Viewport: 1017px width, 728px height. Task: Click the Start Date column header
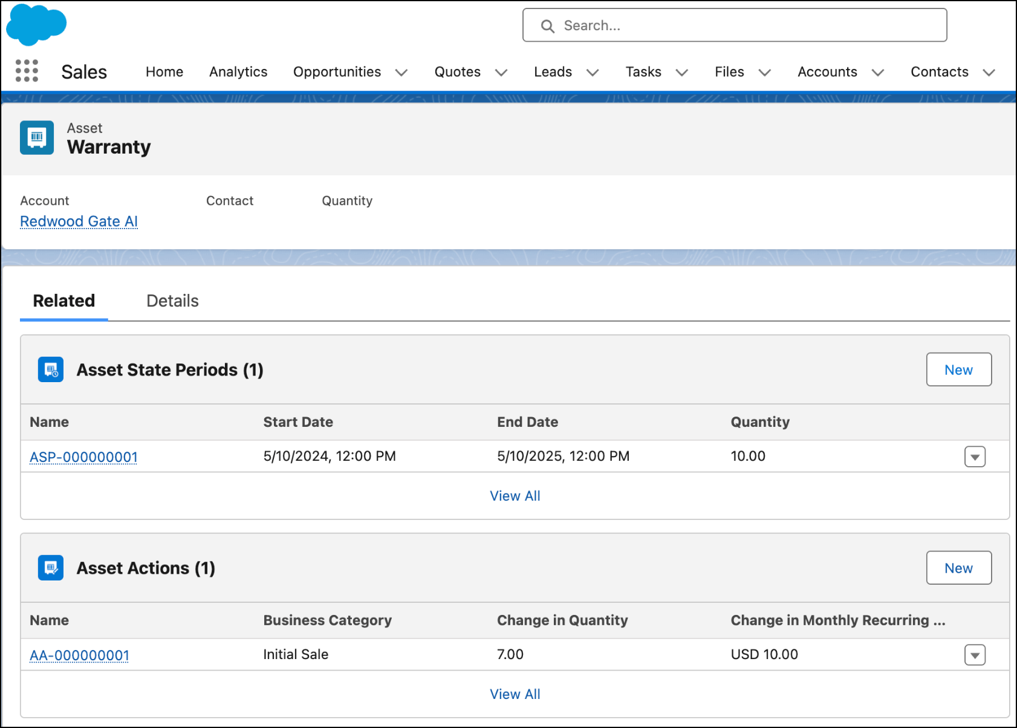pyautogui.click(x=298, y=422)
